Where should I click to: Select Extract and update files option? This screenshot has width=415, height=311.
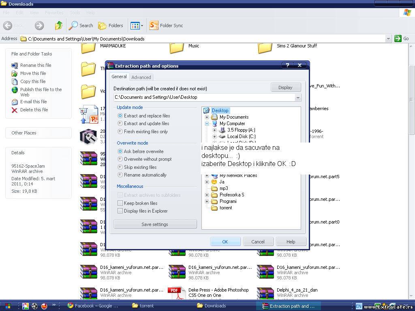(x=120, y=124)
